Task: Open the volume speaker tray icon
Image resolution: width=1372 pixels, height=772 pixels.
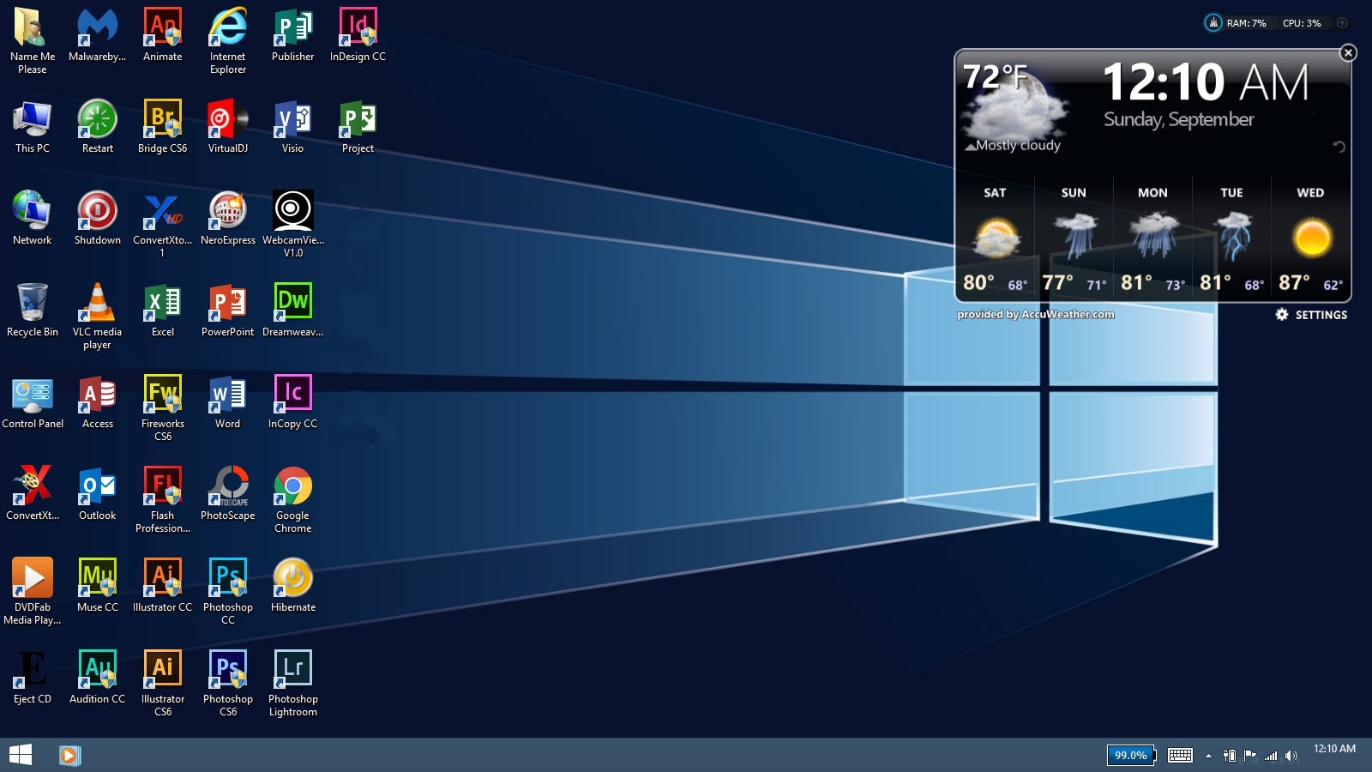Action: [x=1291, y=756]
